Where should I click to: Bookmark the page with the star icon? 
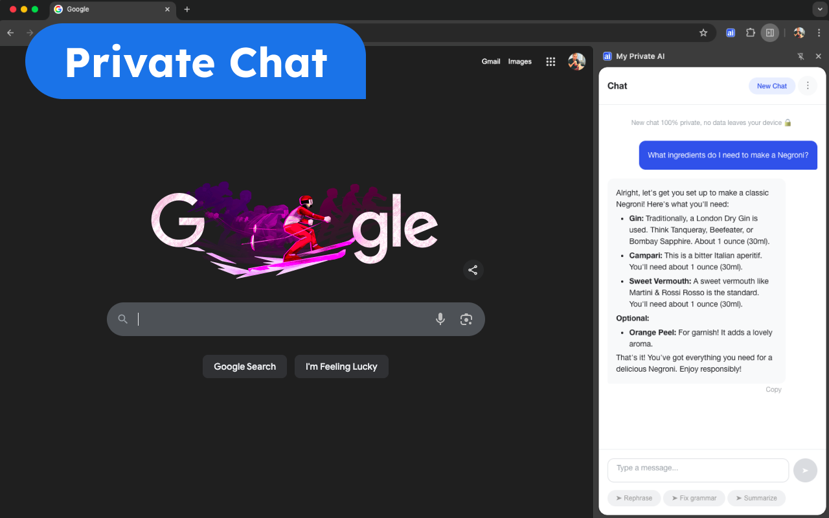(703, 32)
